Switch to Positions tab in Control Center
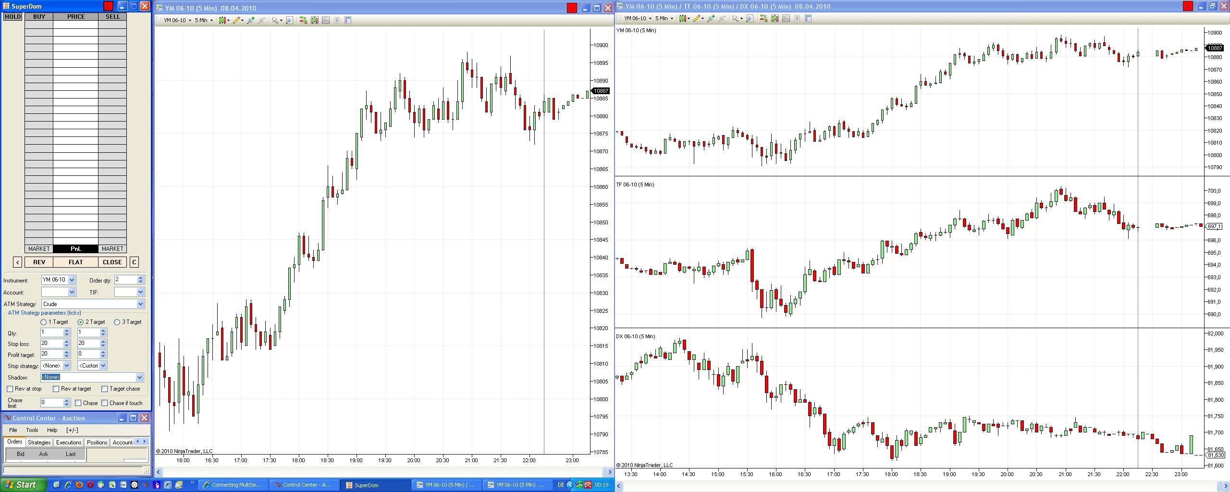Screen dimensions: 1230x492 click(x=97, y=443)
